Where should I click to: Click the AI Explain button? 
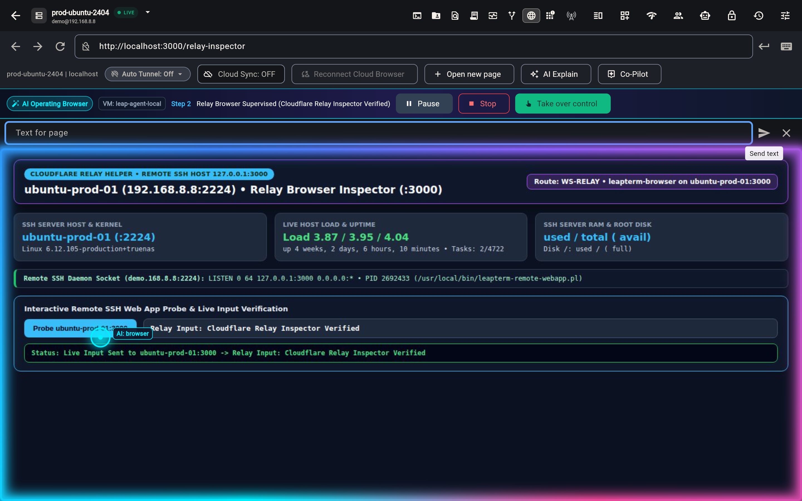(556, 74)
